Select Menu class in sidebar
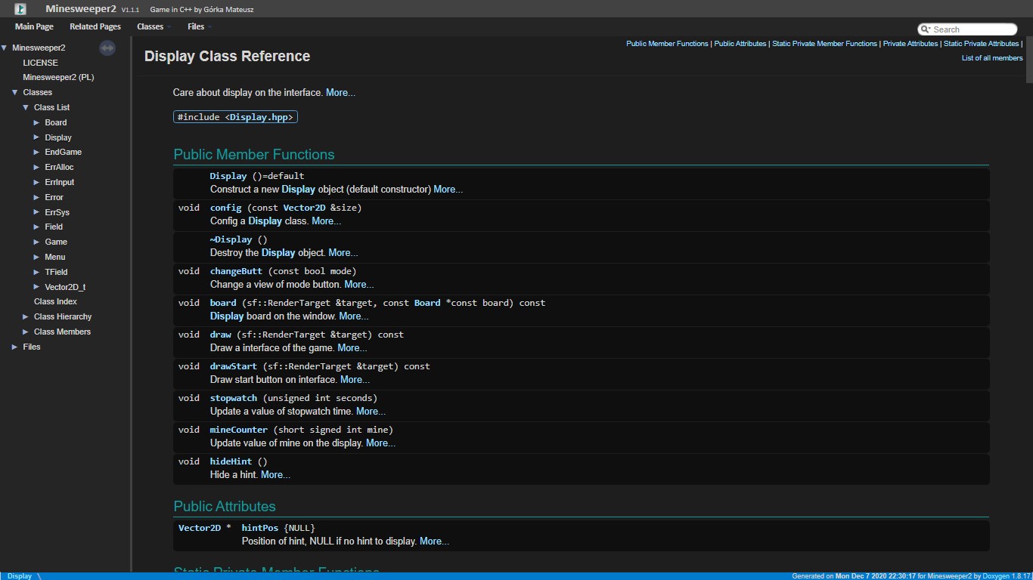The width and height of the screenshot is (1033, 580). point(55,257)
